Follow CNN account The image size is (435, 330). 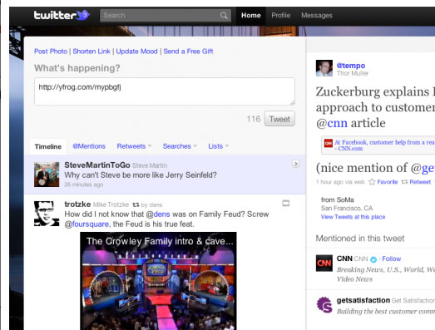tap(392, 259)
